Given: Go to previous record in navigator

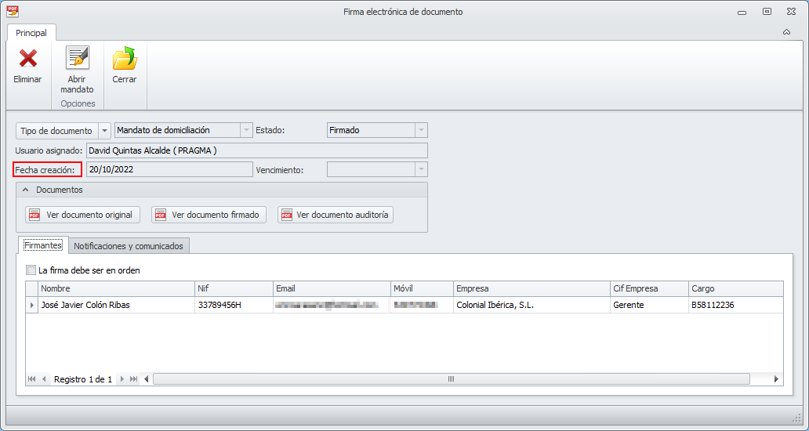Looking at the screenshot, I should pyautogui.click(x=44, y=379).
